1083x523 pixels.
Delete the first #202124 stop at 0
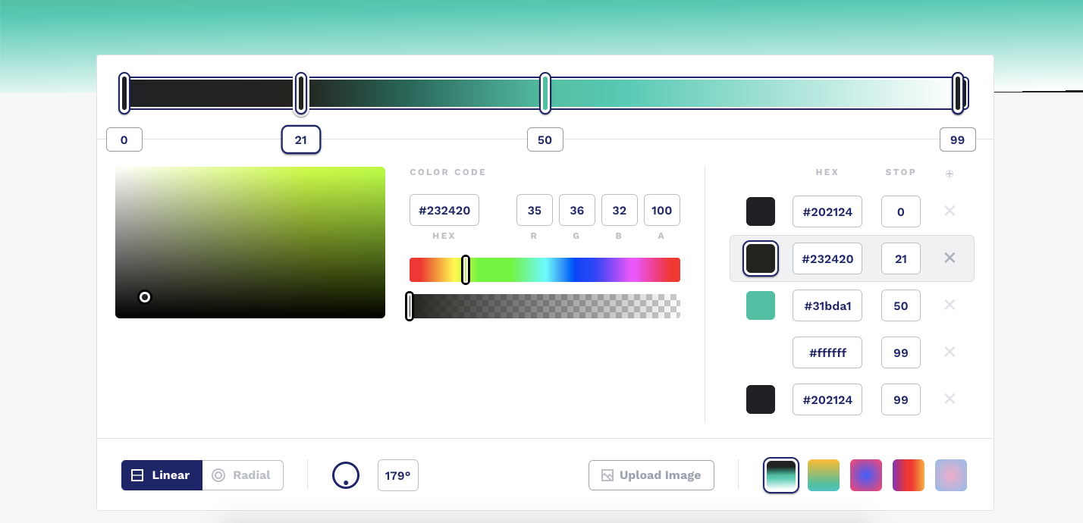(949, 211)
